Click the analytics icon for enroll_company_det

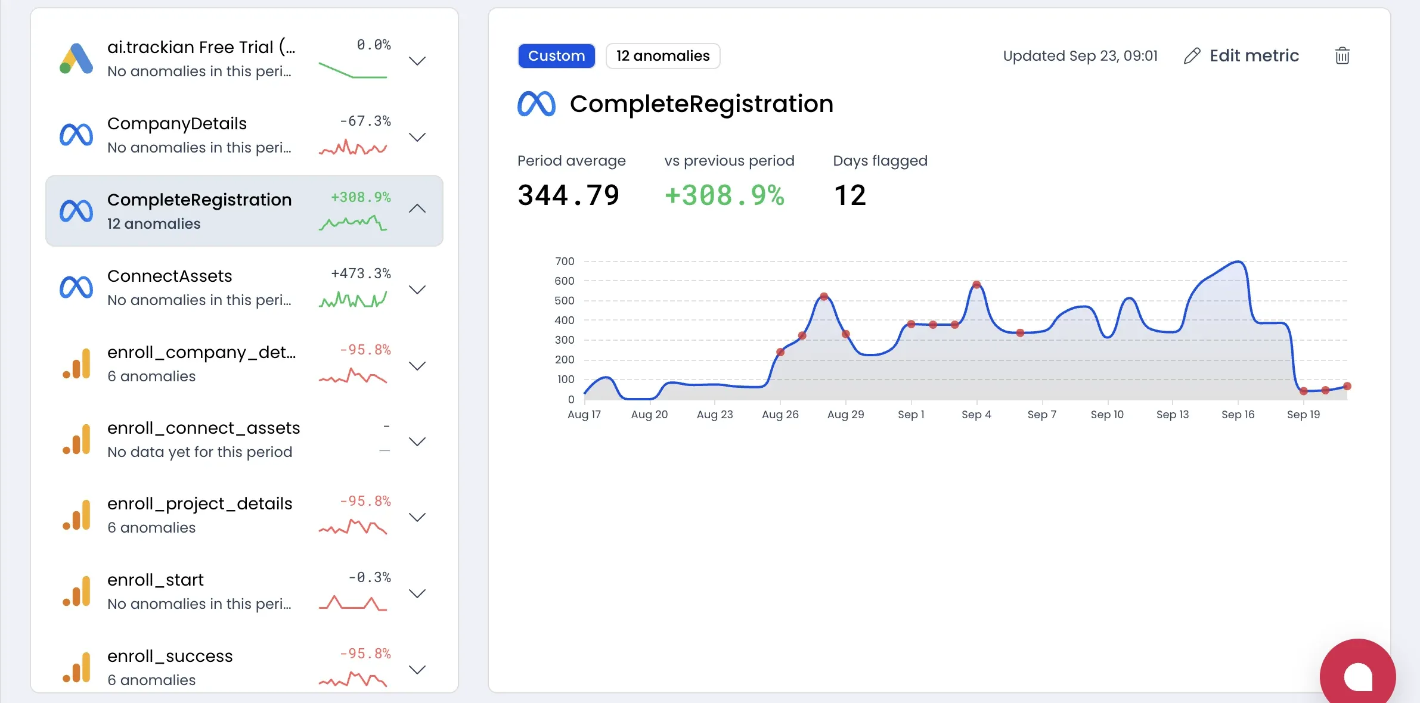pyautogui.click(x=76, y=363)
